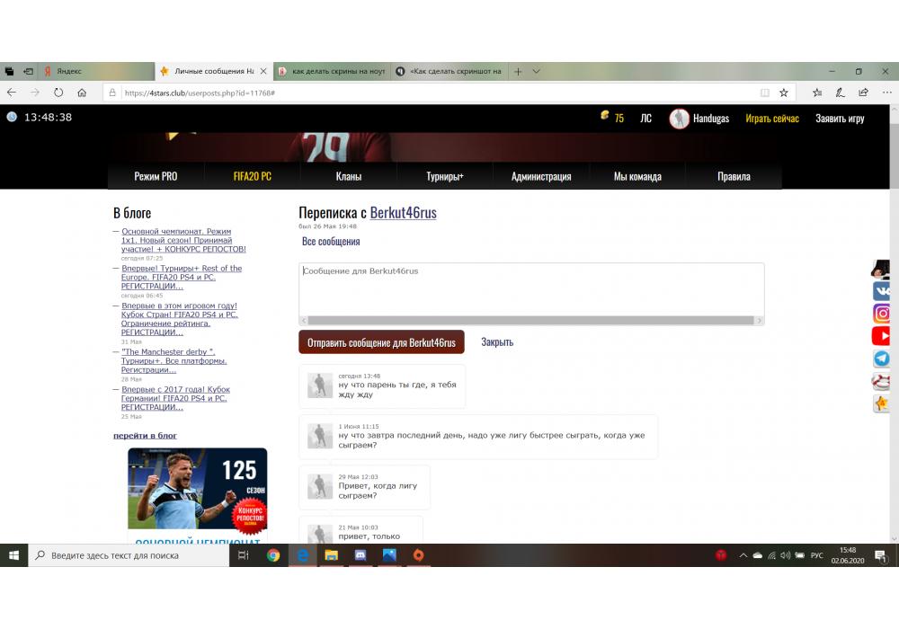Click lifebuoy support sidebar icon
Viewport: 899px width, 629px height.
point(881,381)
